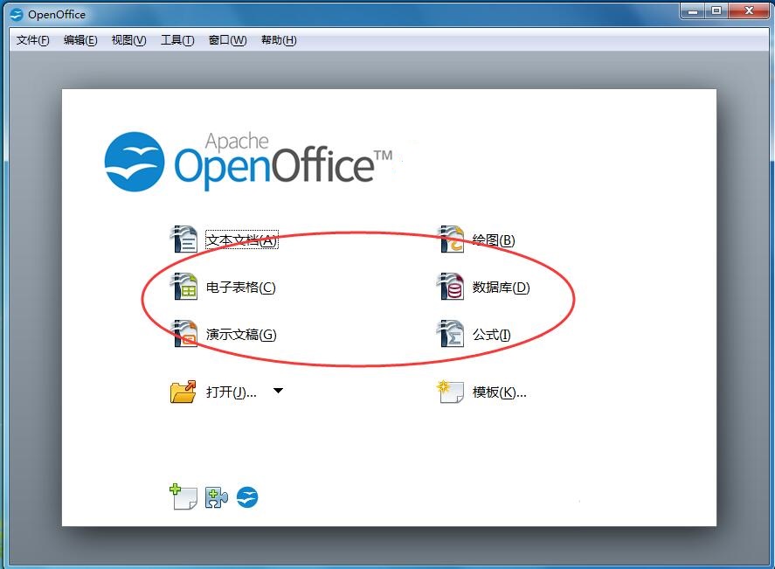
Task: Open the 文件(F) menu
Action: click(x=32, y=40)
